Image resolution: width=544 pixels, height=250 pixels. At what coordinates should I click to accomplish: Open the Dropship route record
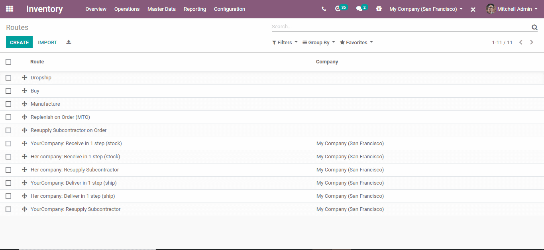(41, 78)
